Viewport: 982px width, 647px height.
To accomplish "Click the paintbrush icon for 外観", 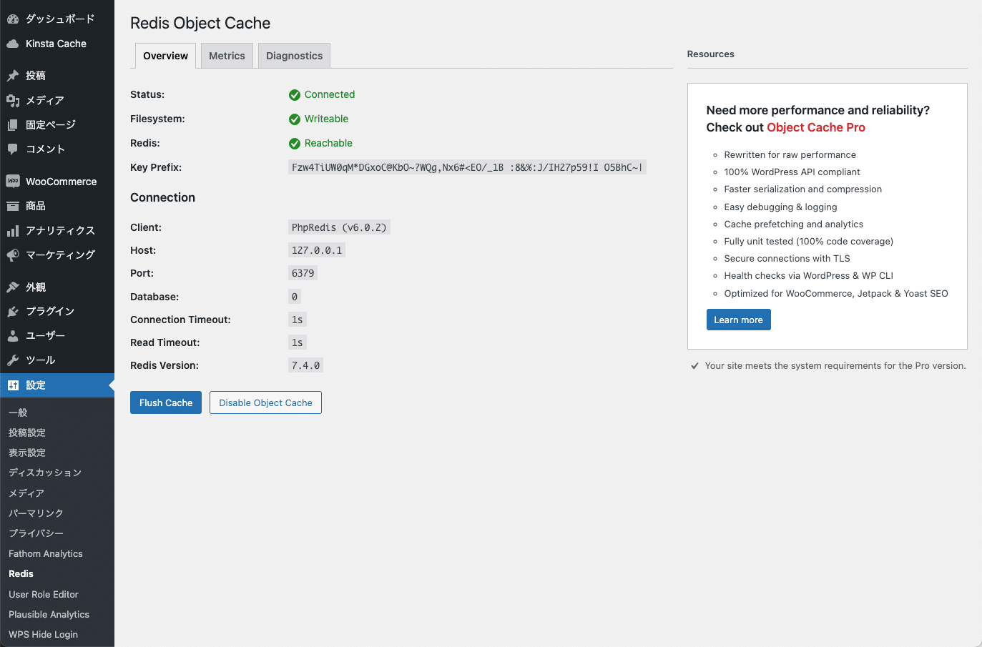I will point(13,287).
